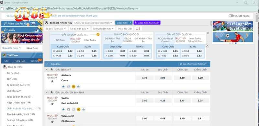Select Lẻ / Lẻ odds 3.70 for Atalanta

[x=144, y=78]
